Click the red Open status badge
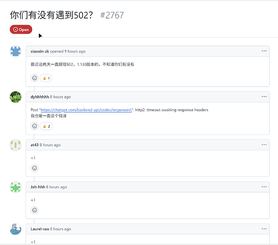The width and height of the screenshot is (278, 245). tap(21, 29)
